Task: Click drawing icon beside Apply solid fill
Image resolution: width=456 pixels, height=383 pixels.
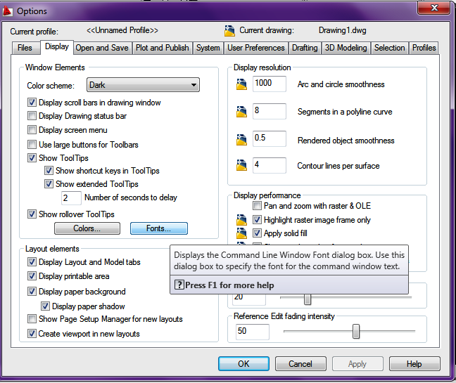Action: (241, 233)
